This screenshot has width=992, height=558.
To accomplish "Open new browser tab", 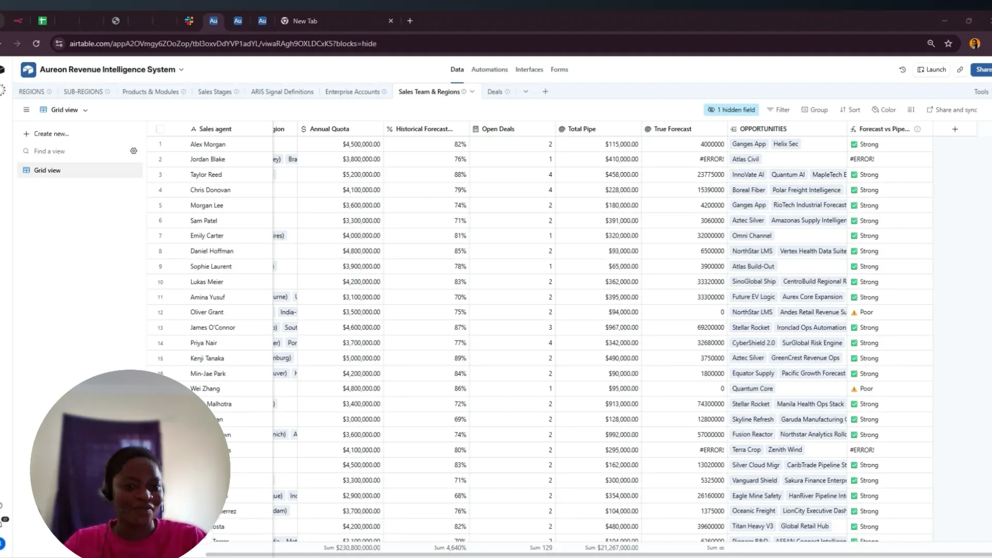I will point(410,21).
